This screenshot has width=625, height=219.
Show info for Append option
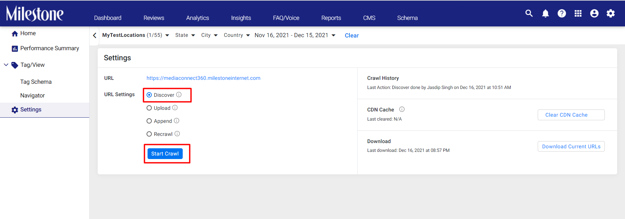click(177, 121)
